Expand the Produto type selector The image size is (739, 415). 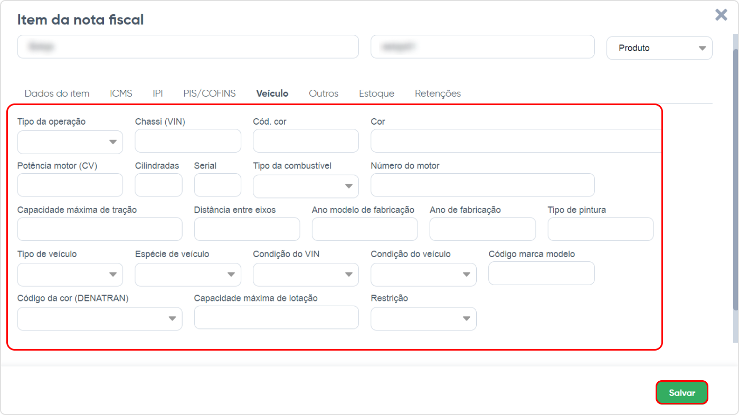[659, 48]
